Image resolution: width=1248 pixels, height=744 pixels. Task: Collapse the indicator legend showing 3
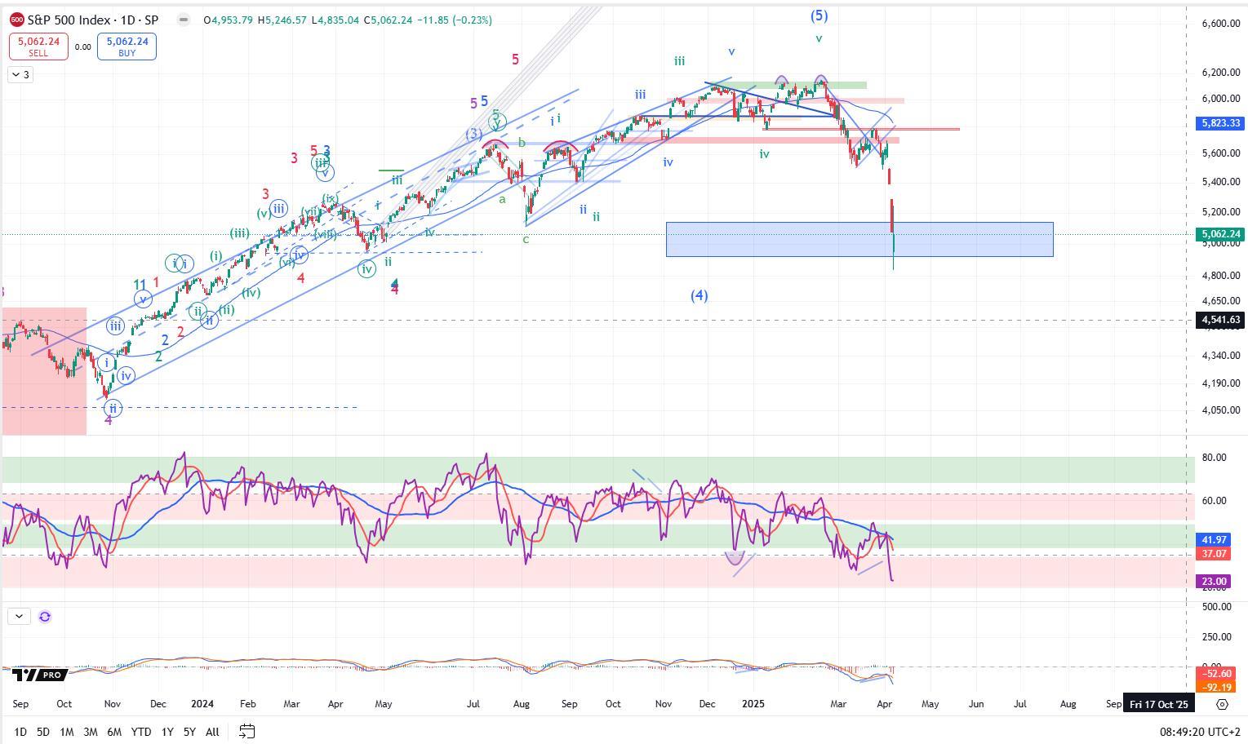20,75
